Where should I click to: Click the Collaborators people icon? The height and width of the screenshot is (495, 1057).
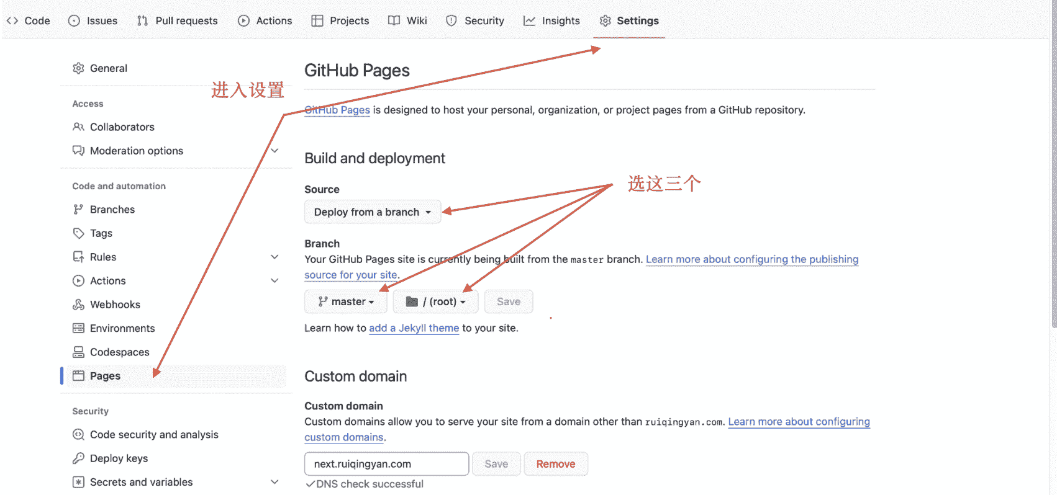(78, 127)
